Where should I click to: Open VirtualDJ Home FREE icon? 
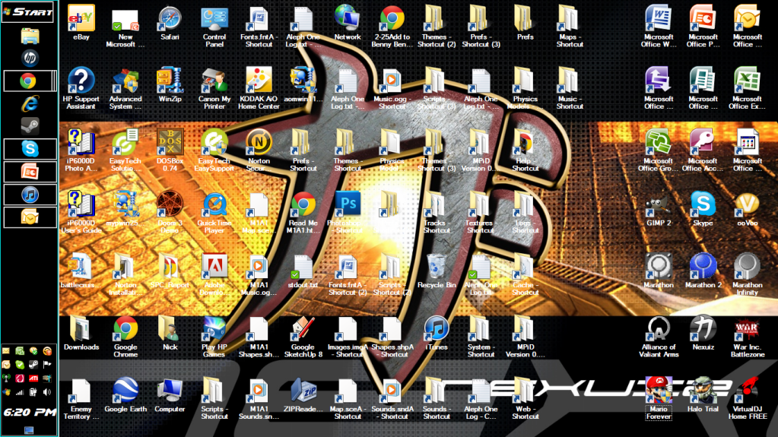click(748, 397)
